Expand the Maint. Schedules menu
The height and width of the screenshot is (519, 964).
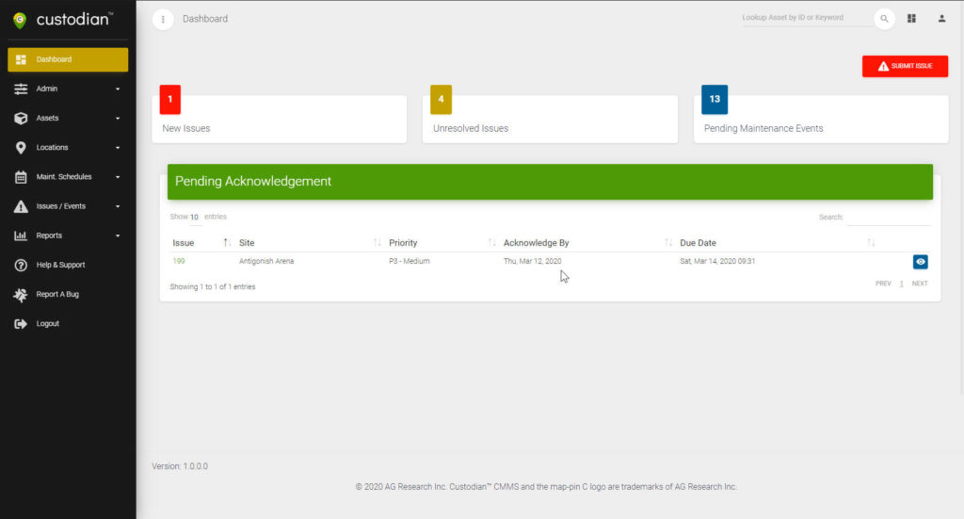68,177
